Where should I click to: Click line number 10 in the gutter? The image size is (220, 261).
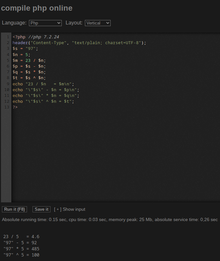coord(7,90)
